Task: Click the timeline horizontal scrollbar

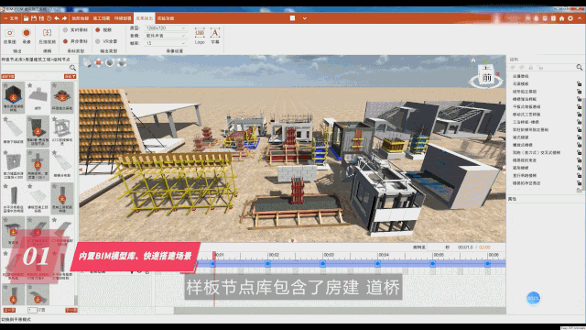Action: 340,311
